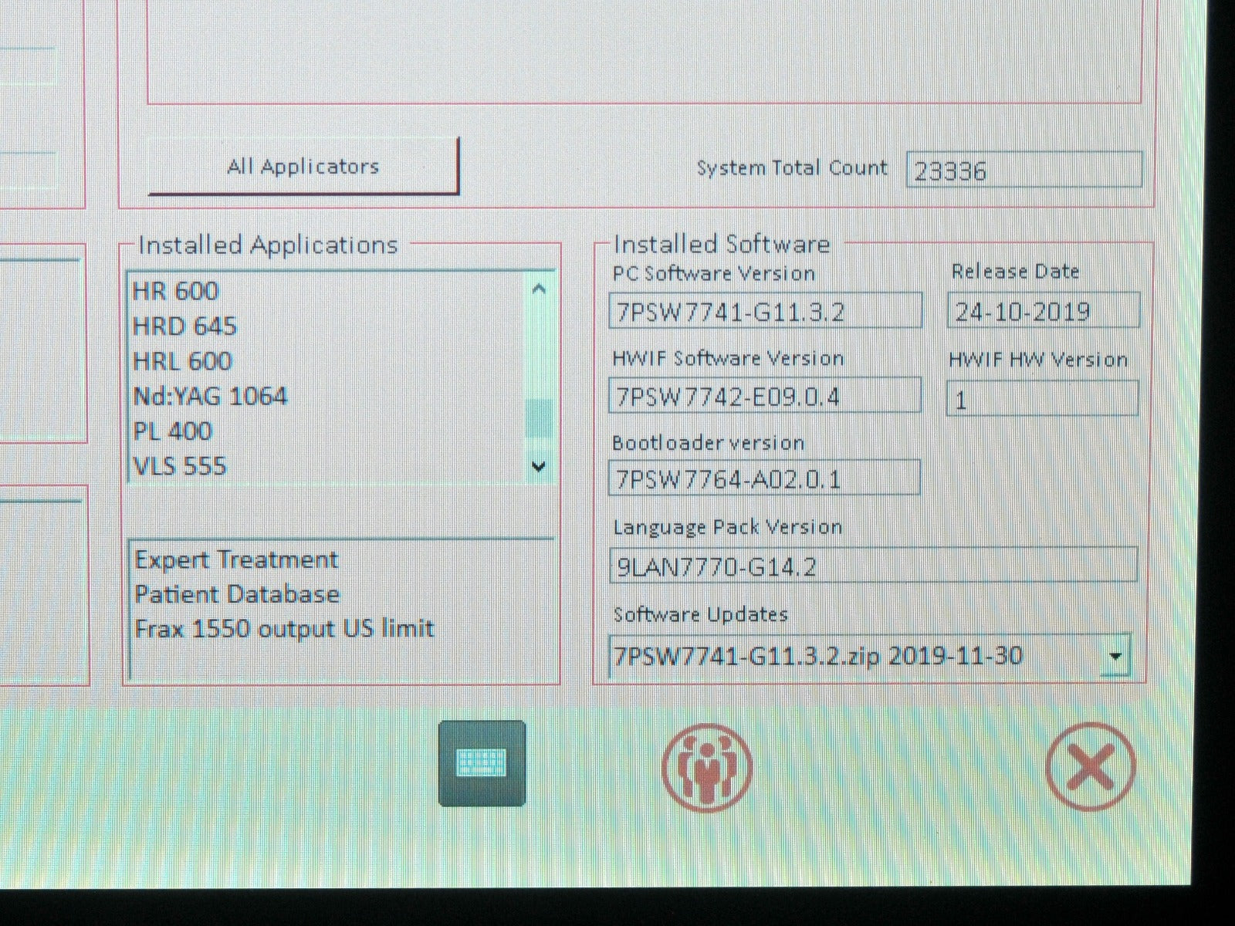Open the on-screen keyboard icon
Screen dimensions: 1235x926
482,763
